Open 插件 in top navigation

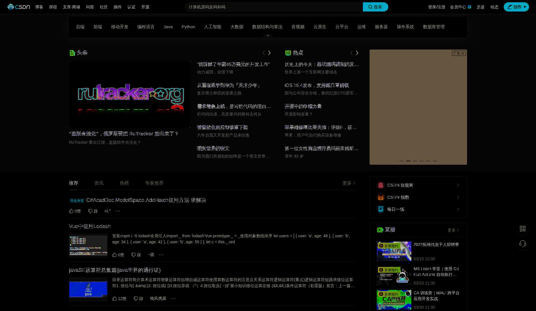118,7
